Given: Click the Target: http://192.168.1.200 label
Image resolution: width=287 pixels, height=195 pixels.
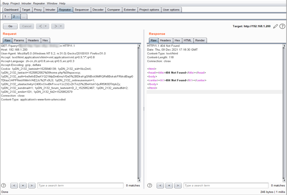Looking at the screenshot, I should pos(251,26).
